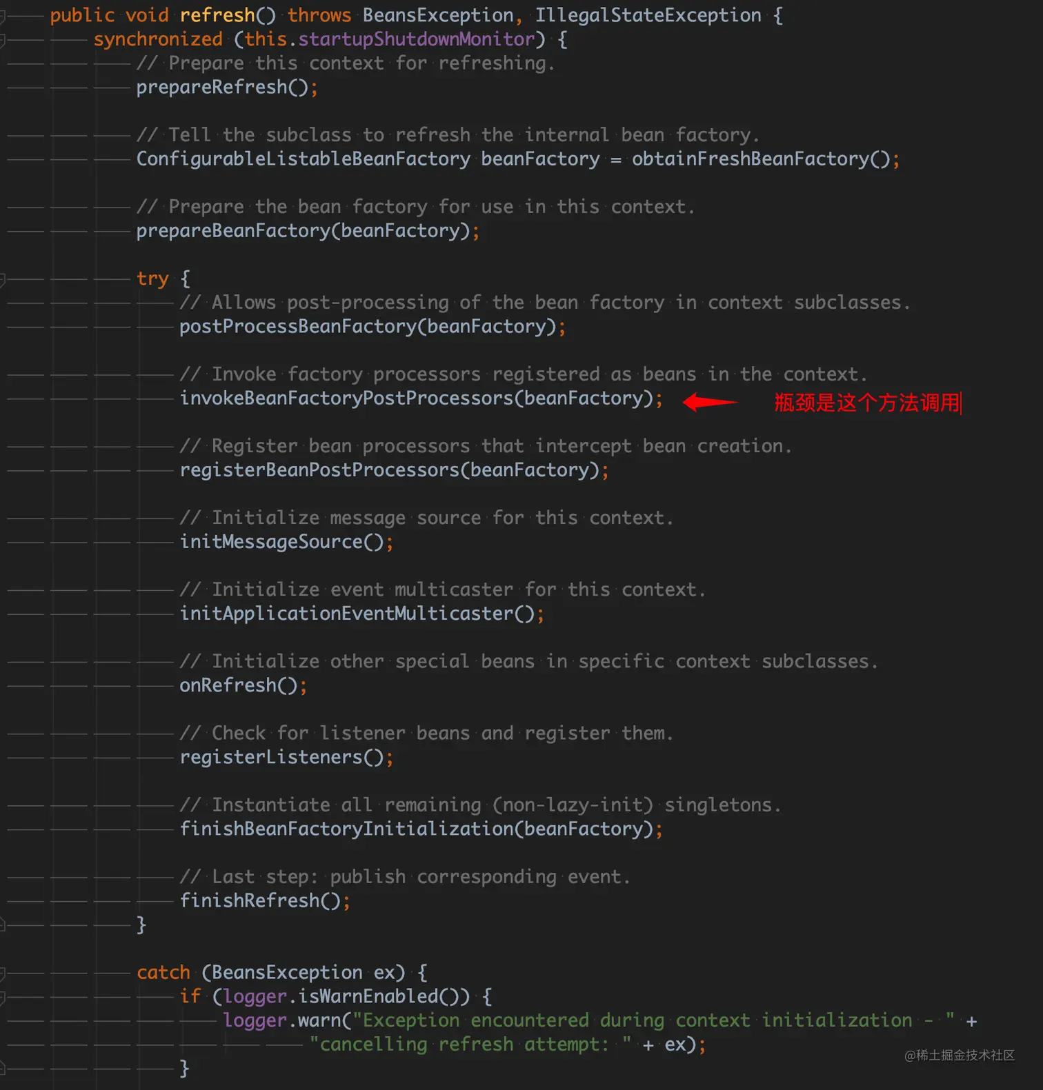1043x1090 pixels.
Task: Click IllegalStateException in the throws clause
Action: pos(648,15)
